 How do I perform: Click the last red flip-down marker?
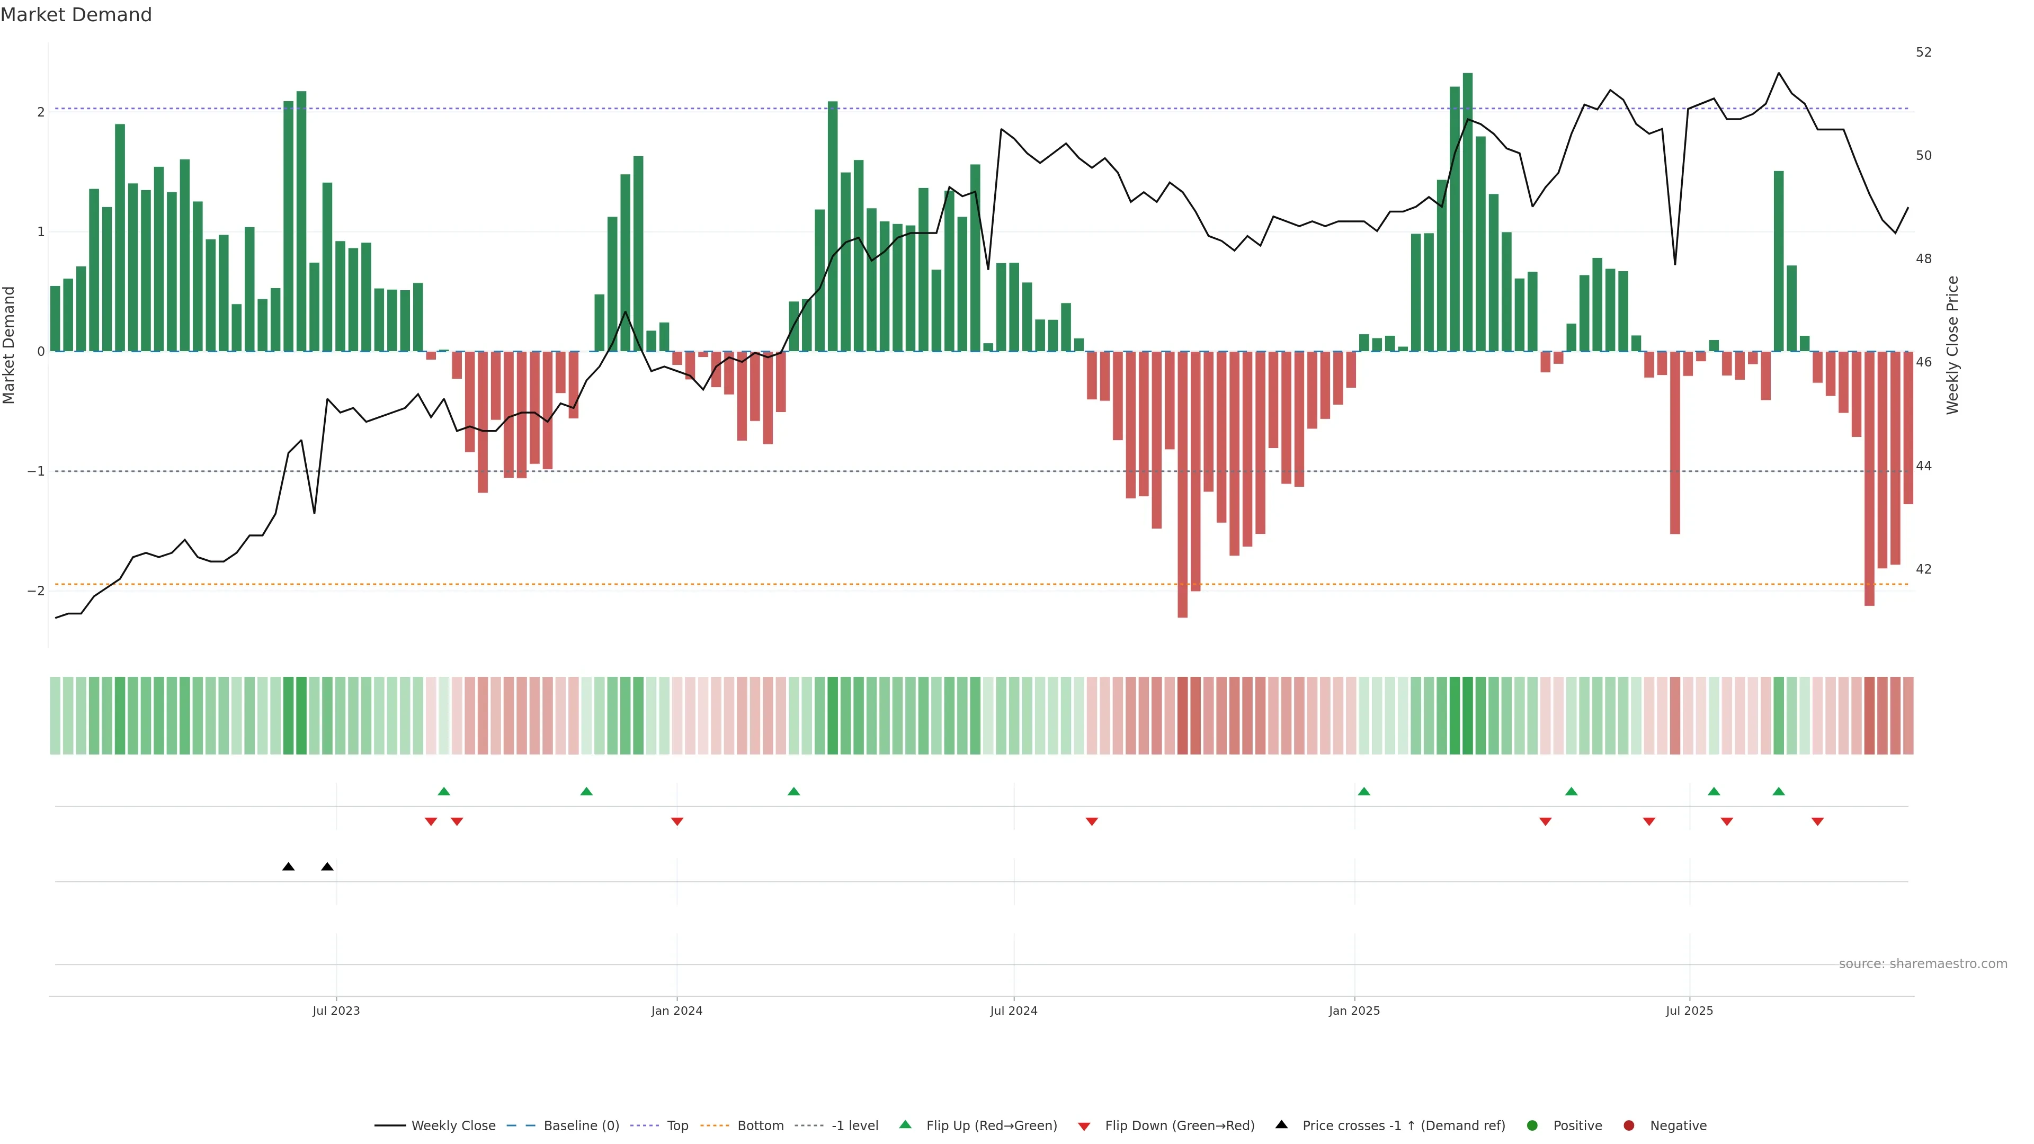pyautogui.click(x=1818, y=822)
